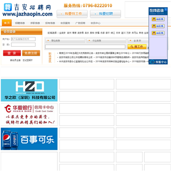The height and width of the screenshot is (171, 171).
Task: Select the 泰和 region link
Action: pos(92,33)
